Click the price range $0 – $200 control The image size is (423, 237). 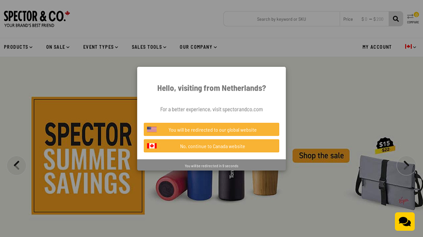tap(372, 19)
